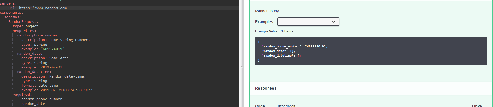Image resolution: width=493 pixels, height=107 pixels.
Task: Click the '- random_phone_number' required entry
Action: click(39, 99)
